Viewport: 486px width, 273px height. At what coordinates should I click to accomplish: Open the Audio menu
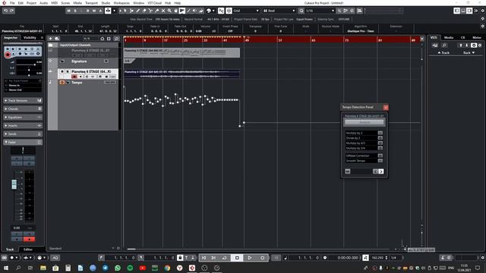coord(43,3)
